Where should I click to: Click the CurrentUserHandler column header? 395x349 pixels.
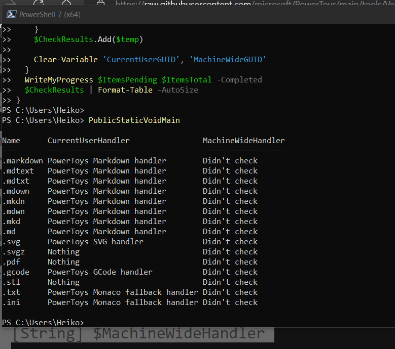(x=88, y=141)
